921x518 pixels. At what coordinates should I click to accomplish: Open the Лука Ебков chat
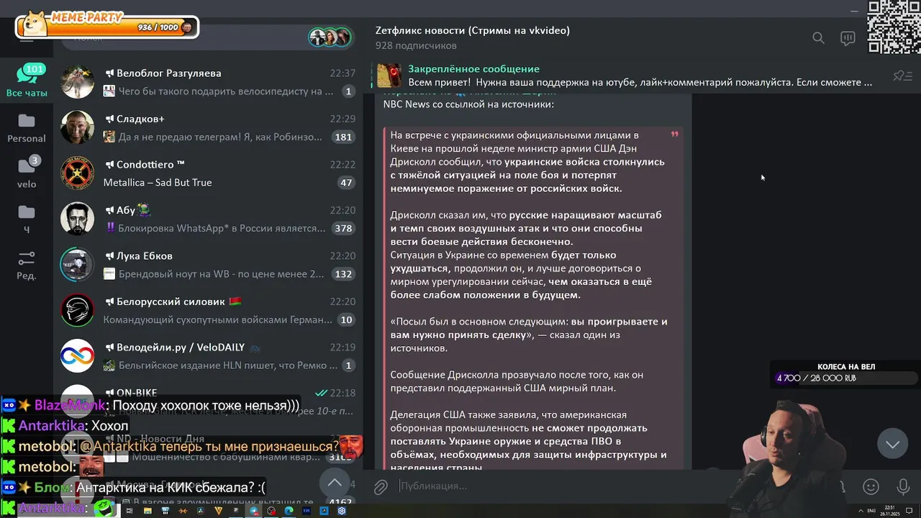point(208,265)
